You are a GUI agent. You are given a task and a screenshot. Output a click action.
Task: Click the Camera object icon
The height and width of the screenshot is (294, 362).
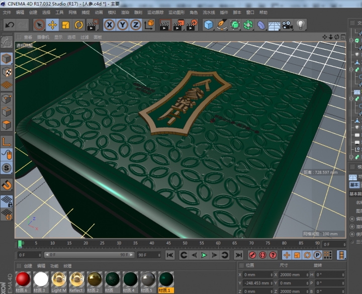pos(287,24)
